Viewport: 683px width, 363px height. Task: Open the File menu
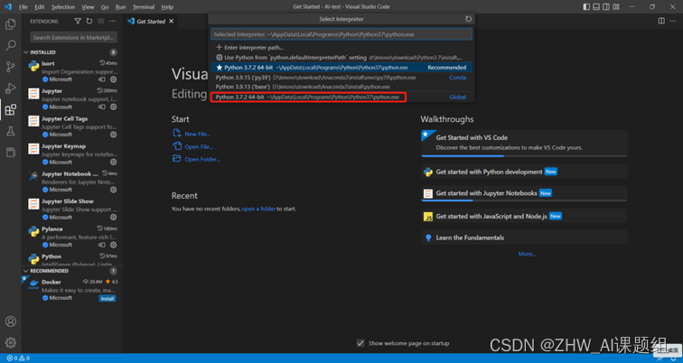coord(23,7)
